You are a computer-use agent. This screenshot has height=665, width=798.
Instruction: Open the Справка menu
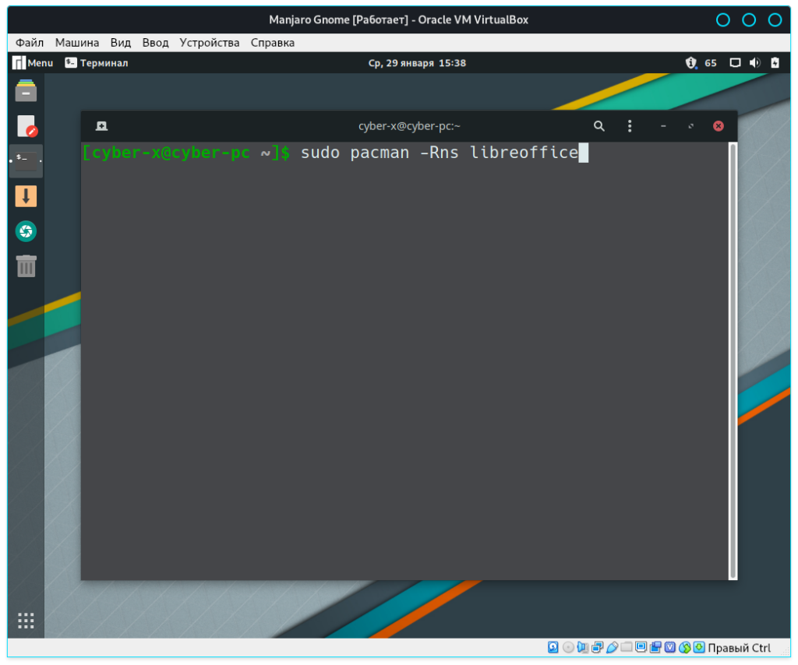coord(272,43)
